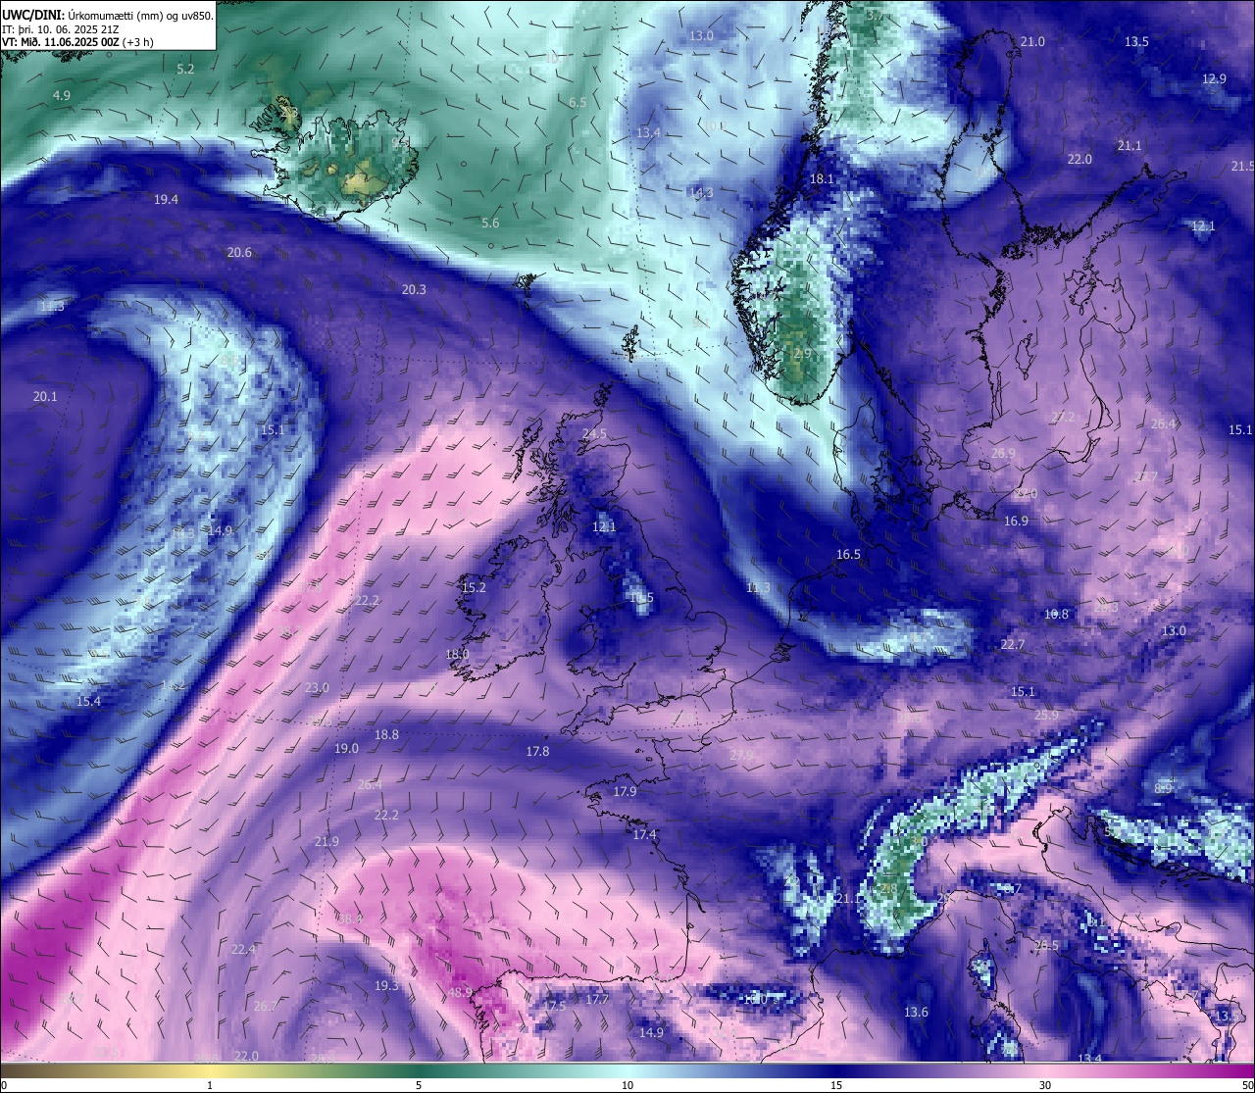Click the map value 19.0
1255x1093 pixels.
coord(346,749)
